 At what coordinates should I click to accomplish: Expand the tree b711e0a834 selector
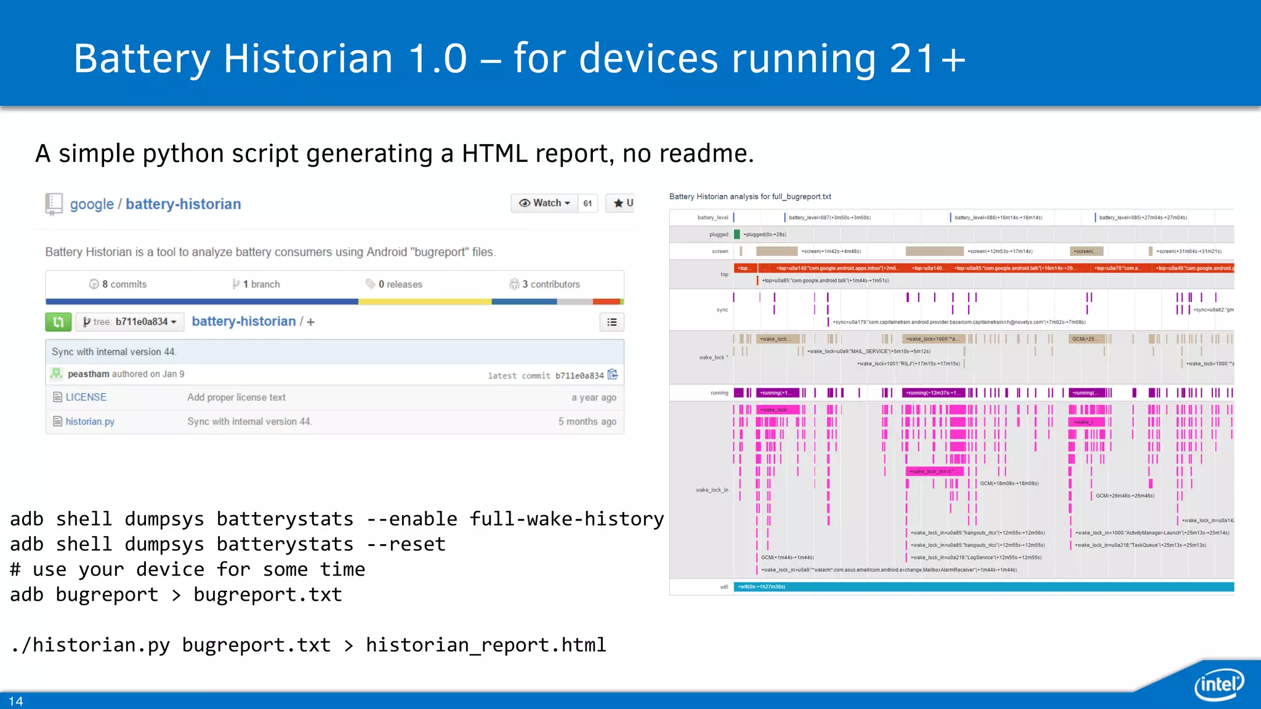pos(130,322)
